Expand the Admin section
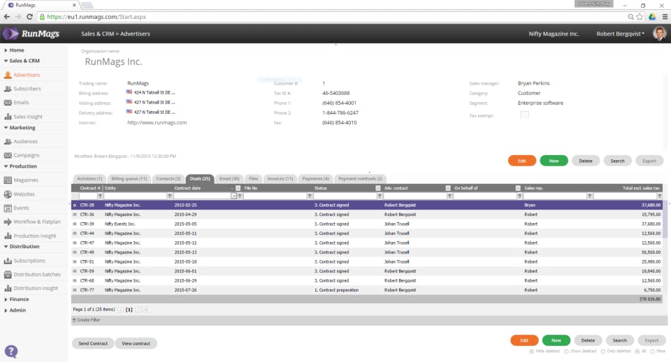The height and width of the screenshot is (362, 671). pos(6,310)
